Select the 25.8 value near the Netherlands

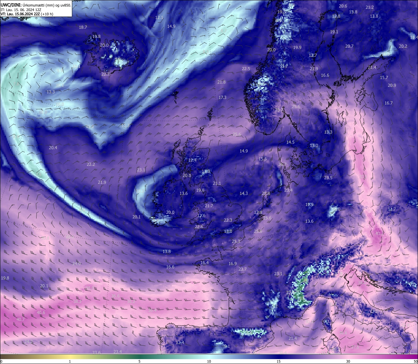point(266,194)
